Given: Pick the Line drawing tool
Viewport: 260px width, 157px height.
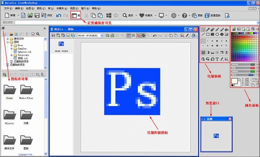Looking at the screenshot, I should [203, 35].
